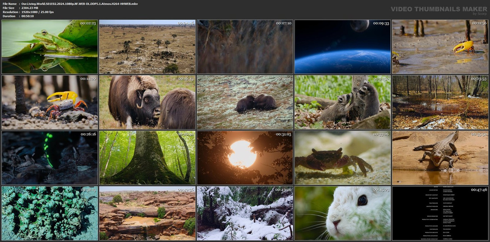
Task: Click the curled teal plants thumbnail at 00:38:13
Action: (50, 213)
